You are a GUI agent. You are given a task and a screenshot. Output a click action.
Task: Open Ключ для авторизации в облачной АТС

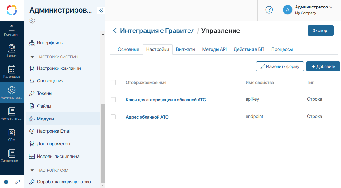click(x=165, y=100)
